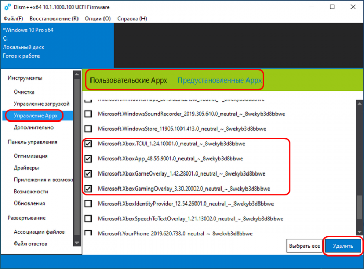Screen dimensions: 364x269
Task: Select Управление Appx in the sidebar
Action: (x=37, y=116)
